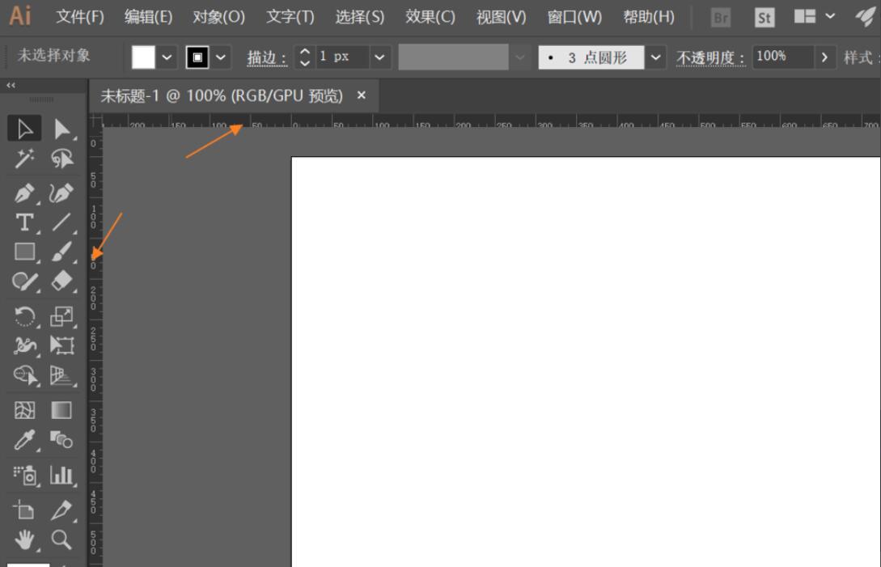Image resolution: width=881 pixels, height=567 pixels.
Task: Click the black stroke color swatch
Action: 197,57
